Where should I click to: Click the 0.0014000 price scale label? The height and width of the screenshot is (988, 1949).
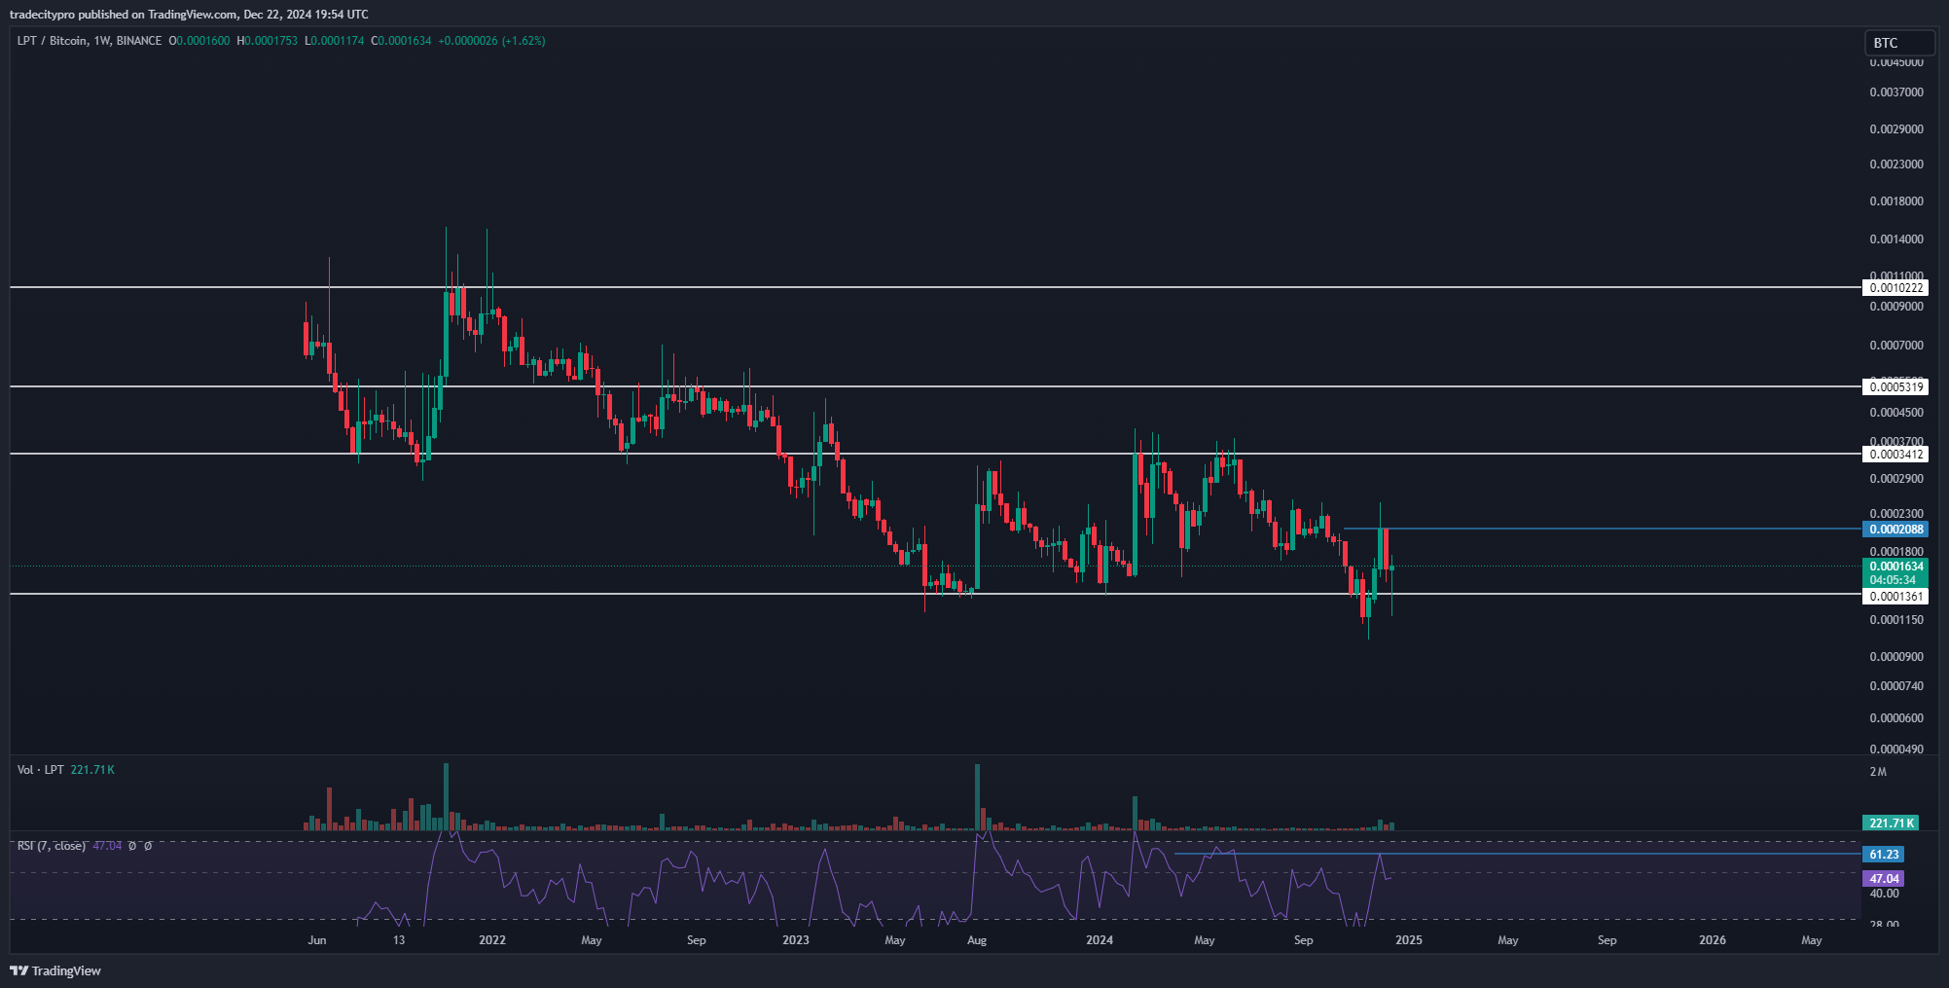pos(1896,239)
